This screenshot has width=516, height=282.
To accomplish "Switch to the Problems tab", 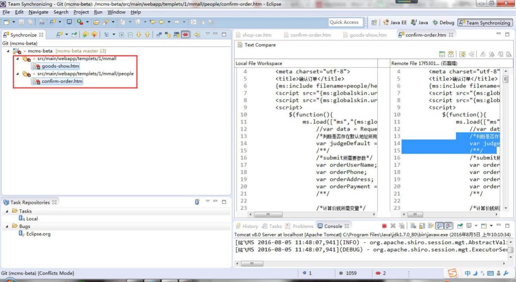I will [299, 226].
